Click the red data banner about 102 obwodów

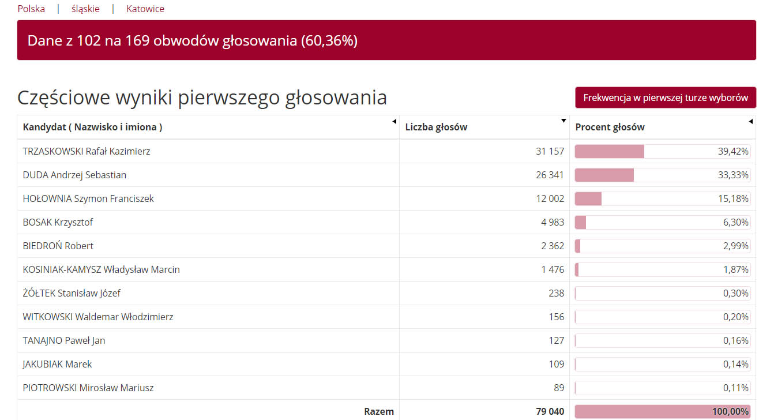386,40
